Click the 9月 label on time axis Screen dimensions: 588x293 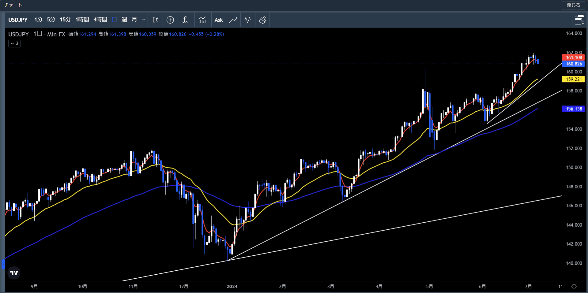click(34, 287)
